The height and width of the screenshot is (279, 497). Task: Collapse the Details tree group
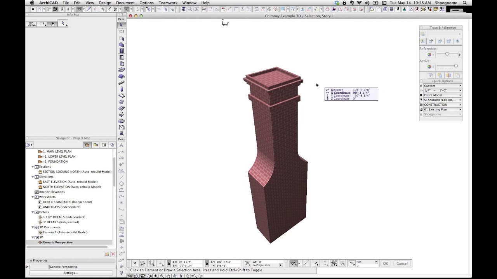33,212
